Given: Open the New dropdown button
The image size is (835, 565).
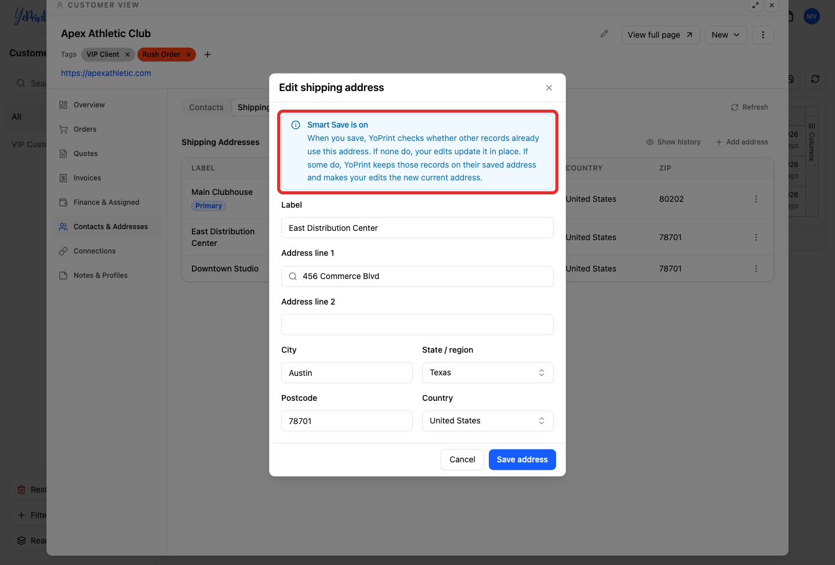Looking at the screenshot, I should pos(726,35).
